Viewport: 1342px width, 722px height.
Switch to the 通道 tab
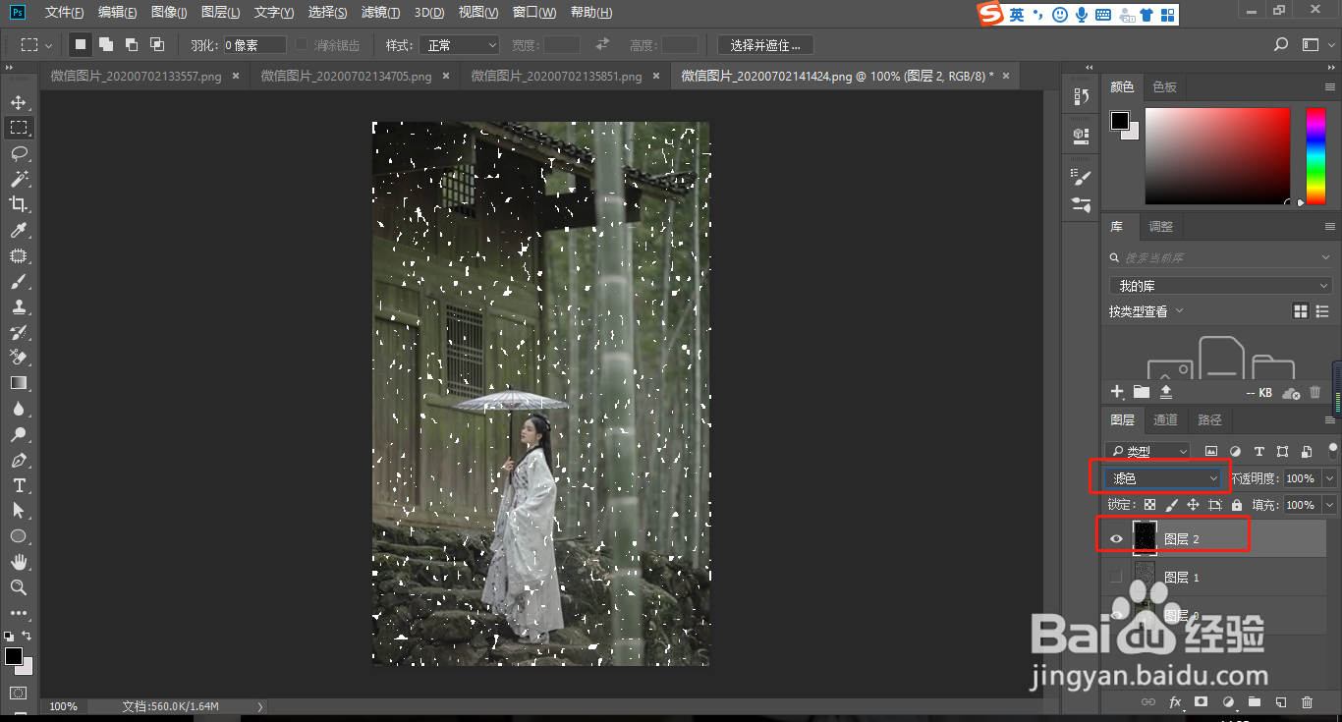pos(1165,419)
